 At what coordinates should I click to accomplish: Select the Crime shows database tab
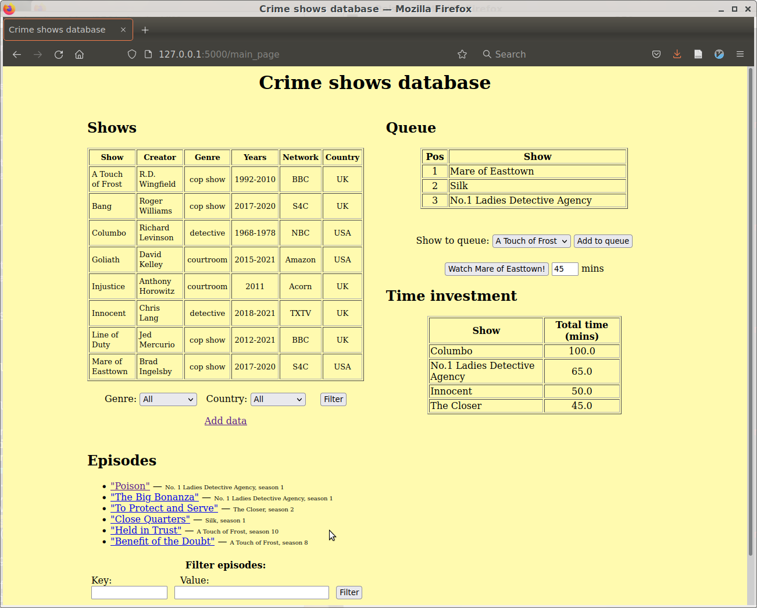(58, 30)
